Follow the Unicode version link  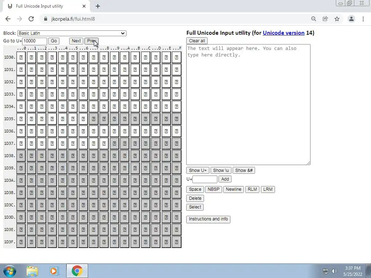tap(283, 33)
